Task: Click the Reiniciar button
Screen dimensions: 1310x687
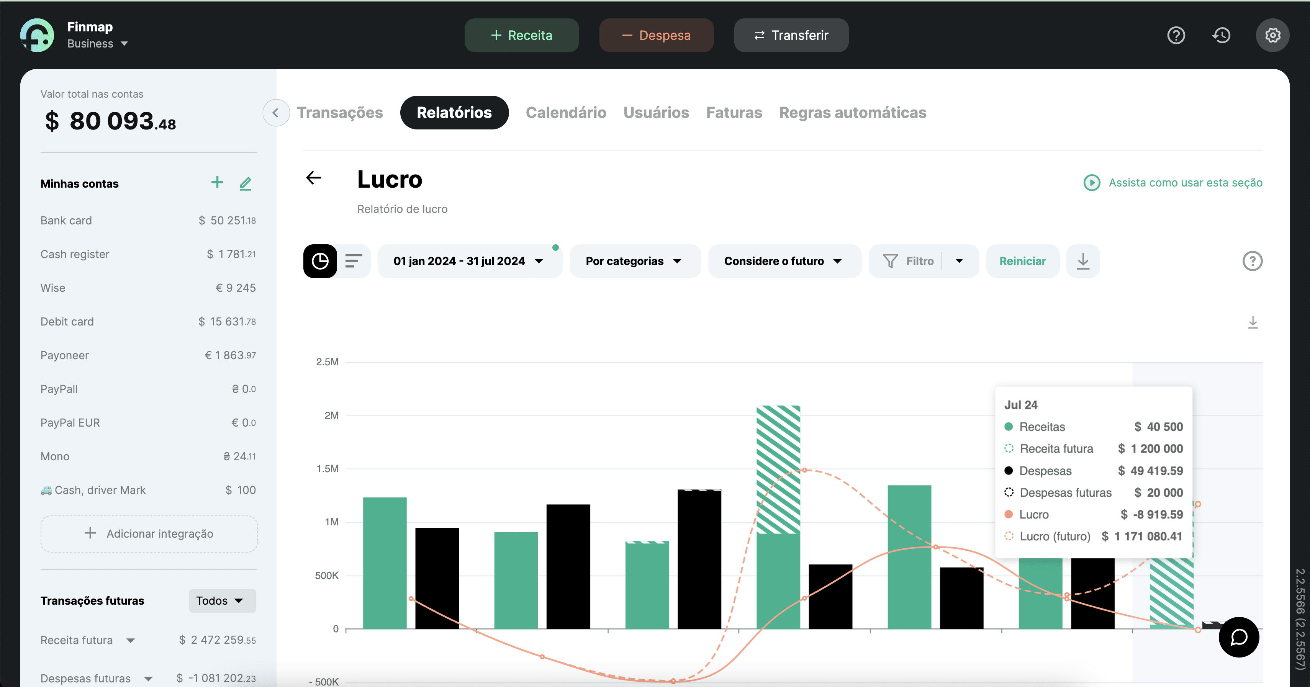Action: (x=1022, y=261)
